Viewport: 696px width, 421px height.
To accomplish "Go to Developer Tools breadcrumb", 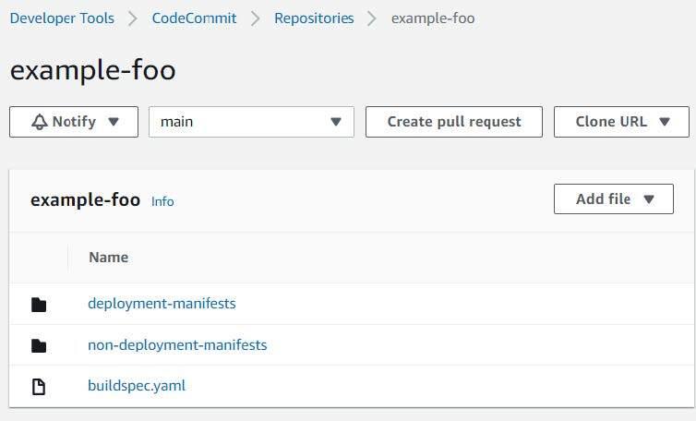I will tap(62, 18).
